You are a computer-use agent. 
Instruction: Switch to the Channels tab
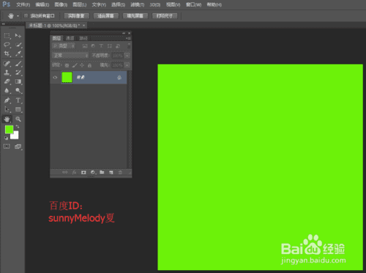coord(70,38)
